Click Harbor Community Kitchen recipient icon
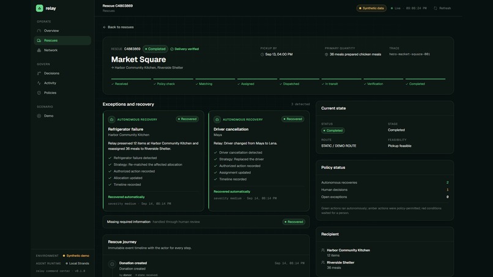 pos(323,250)
